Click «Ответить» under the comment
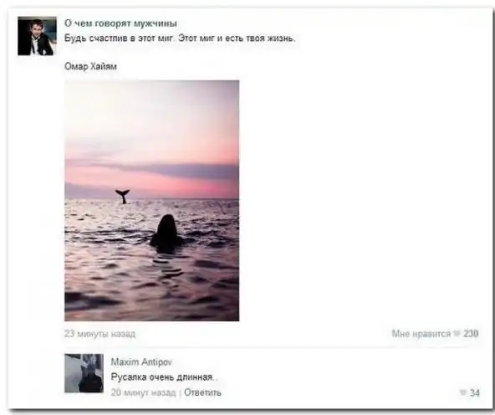The width and height of the screenshot is (495, 415). [x=202, y=392]
